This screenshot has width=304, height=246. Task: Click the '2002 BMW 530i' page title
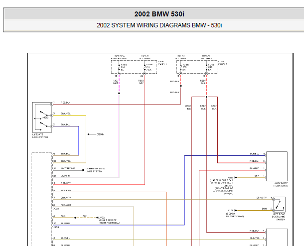159,14
